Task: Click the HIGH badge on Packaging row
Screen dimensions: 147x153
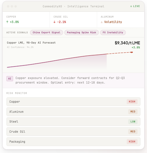Action: point(132,141)
